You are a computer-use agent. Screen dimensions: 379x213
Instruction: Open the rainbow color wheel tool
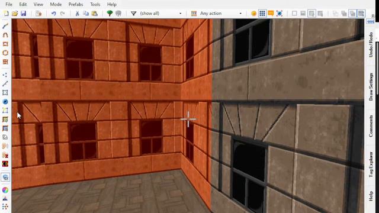pos(5,191)
